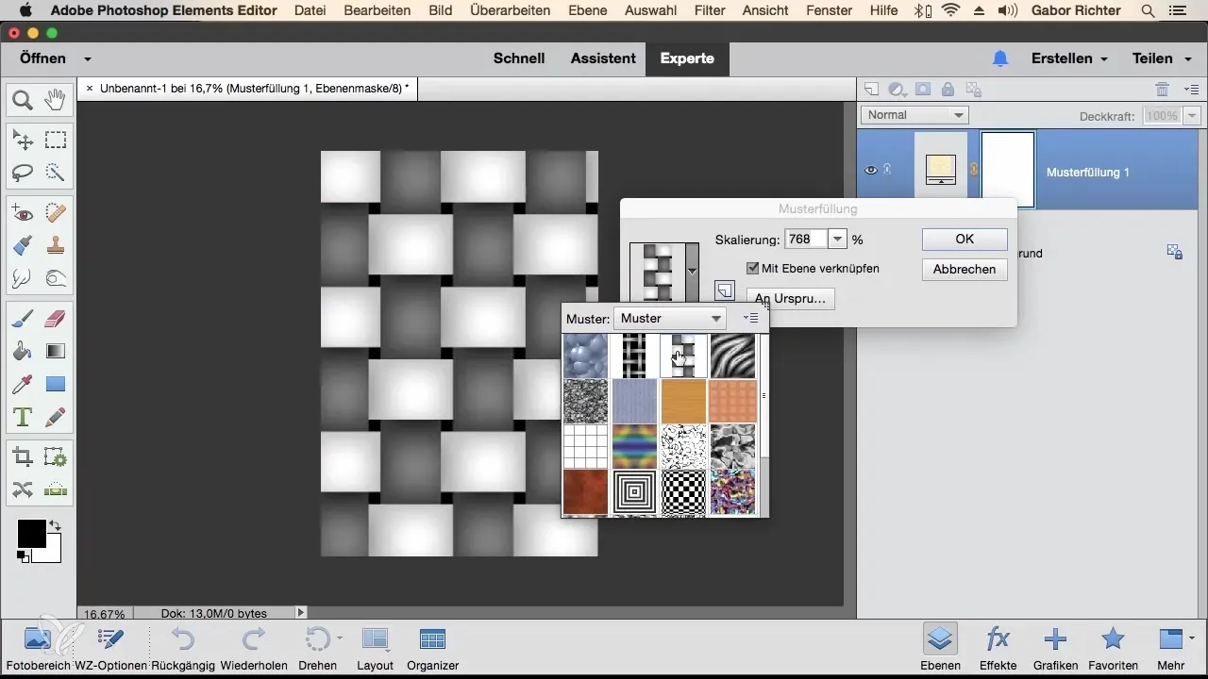
Task: Open the Organizer
Action: tap(432, 649)
